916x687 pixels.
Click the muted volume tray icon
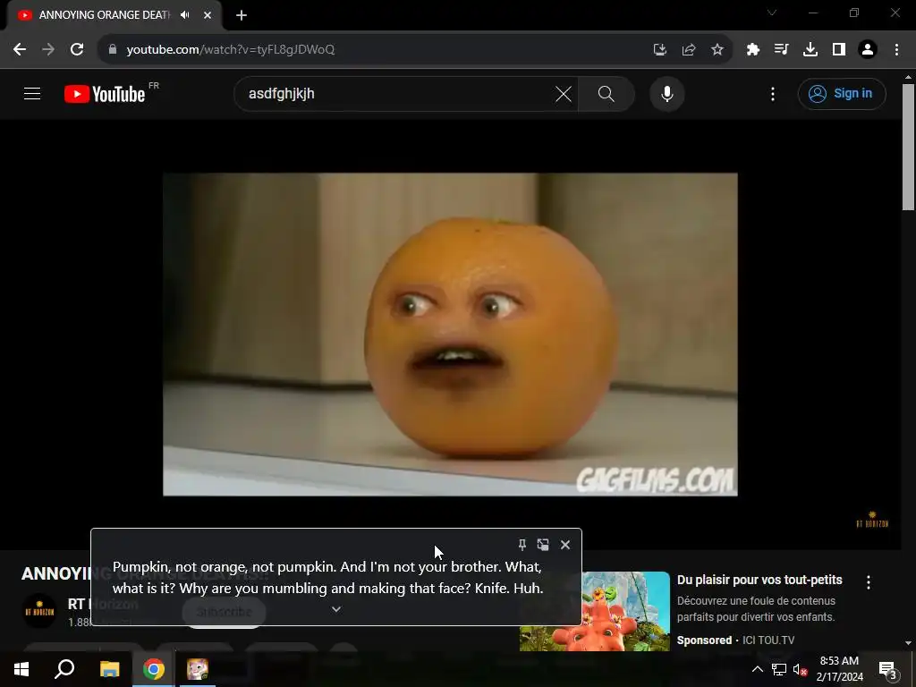click(x=800, y=669)
